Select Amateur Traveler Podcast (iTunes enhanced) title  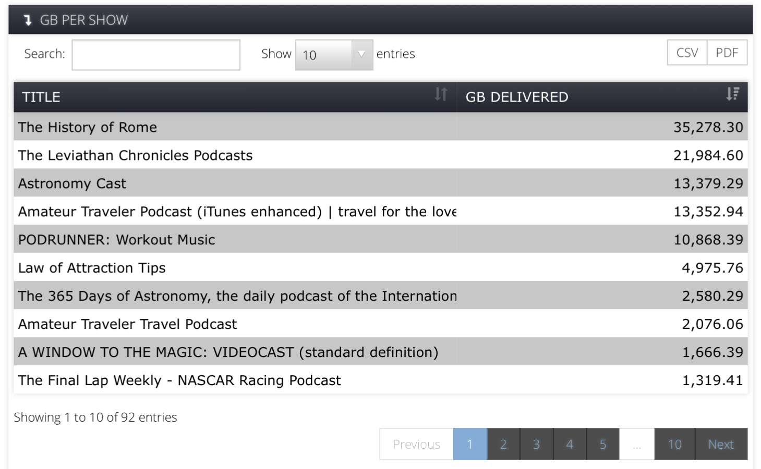click(x=237, y=212)
